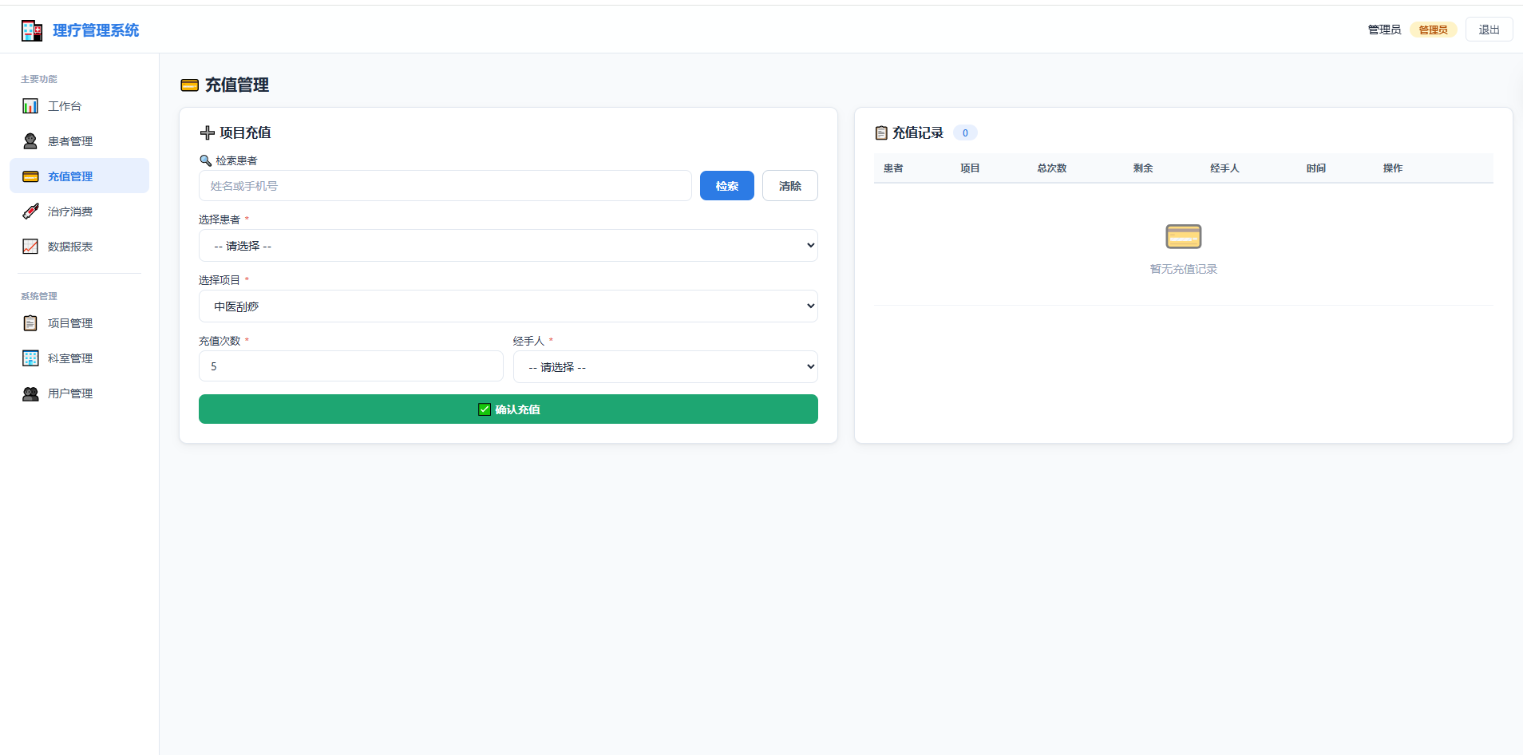Click the green 确认充值 button

[508, 409]
